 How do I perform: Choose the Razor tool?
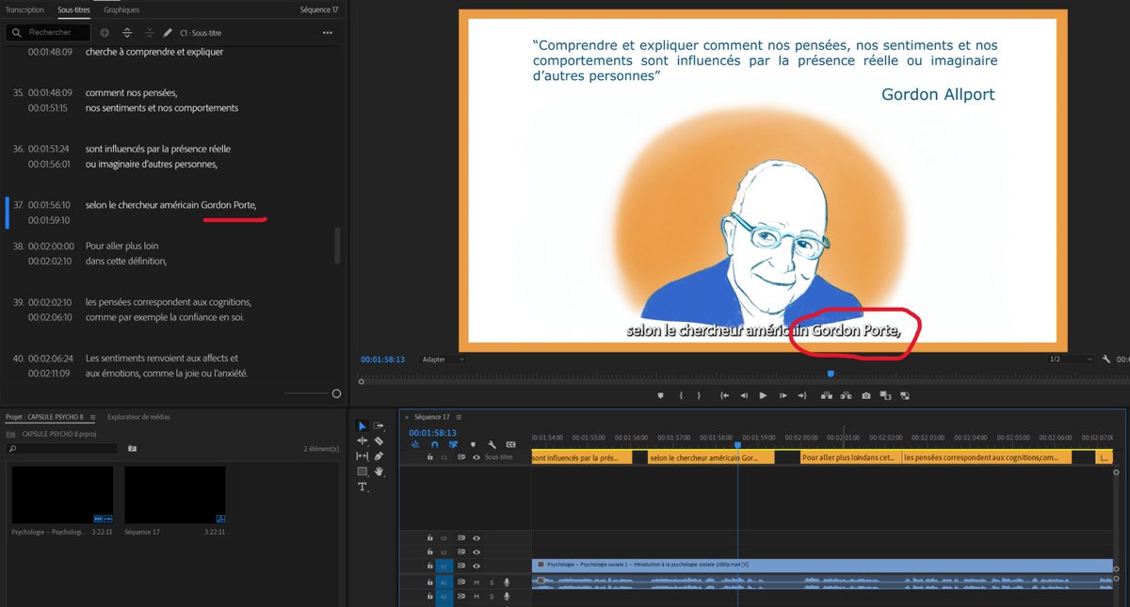coord(379,440)
